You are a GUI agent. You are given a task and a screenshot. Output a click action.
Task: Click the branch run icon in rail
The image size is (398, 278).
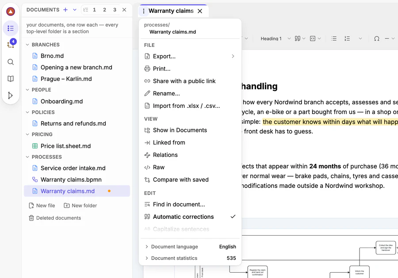point(11,95)
